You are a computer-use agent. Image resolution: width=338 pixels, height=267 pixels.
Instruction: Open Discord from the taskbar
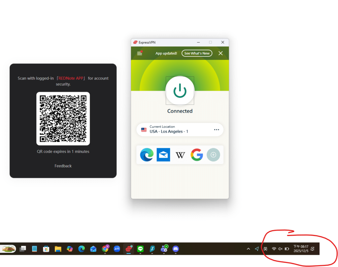176,249
